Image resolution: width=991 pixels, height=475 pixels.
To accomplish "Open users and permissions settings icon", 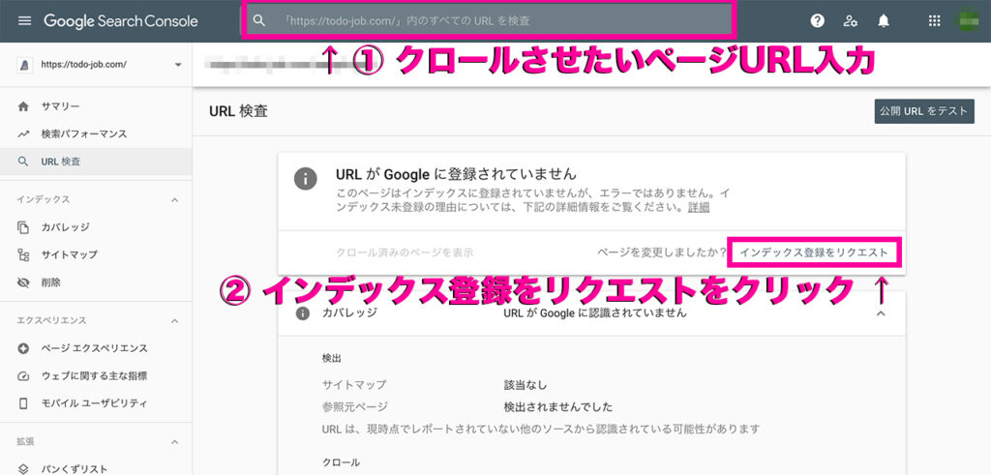I will click(x=850, y=21).
